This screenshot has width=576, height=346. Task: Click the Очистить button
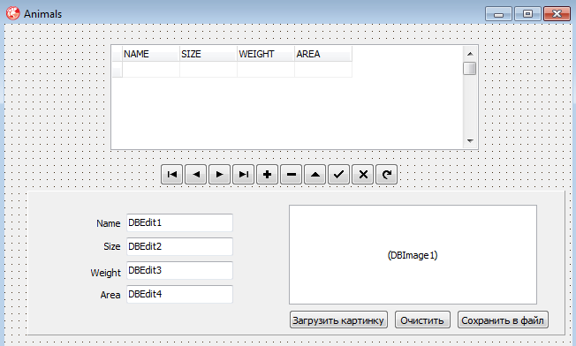tap(422, 320)
